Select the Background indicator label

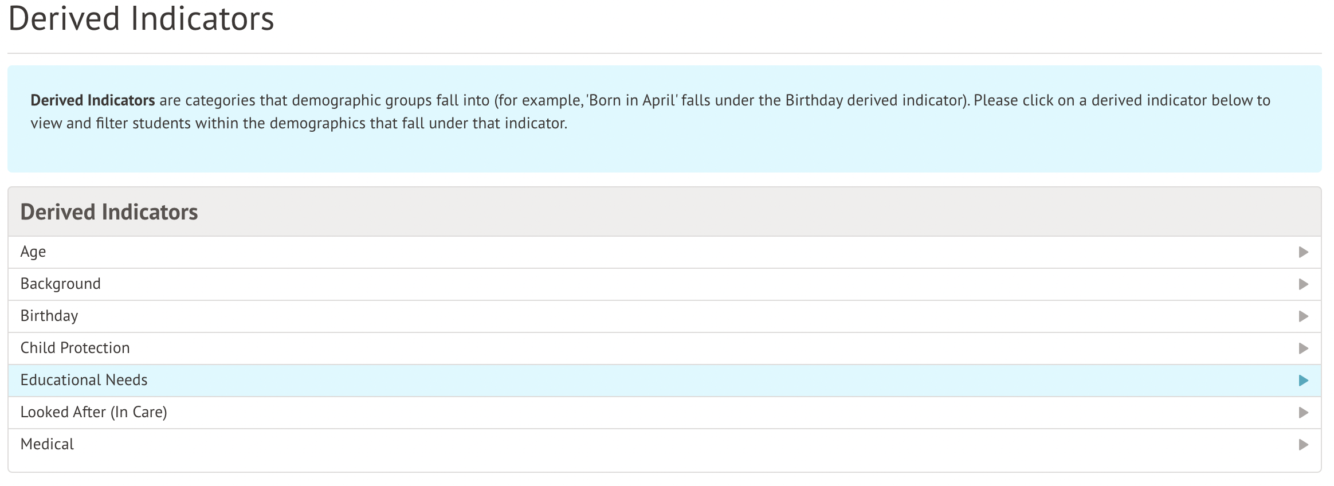61,284
